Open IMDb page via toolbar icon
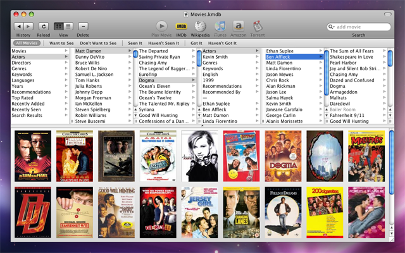The width and height of the screenshot is (405, 253). pyautogui.click(x=181, y=26)
